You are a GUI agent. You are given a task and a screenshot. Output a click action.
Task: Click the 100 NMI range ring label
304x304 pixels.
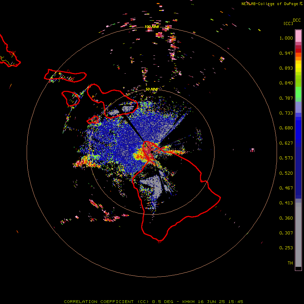point(152,27)
